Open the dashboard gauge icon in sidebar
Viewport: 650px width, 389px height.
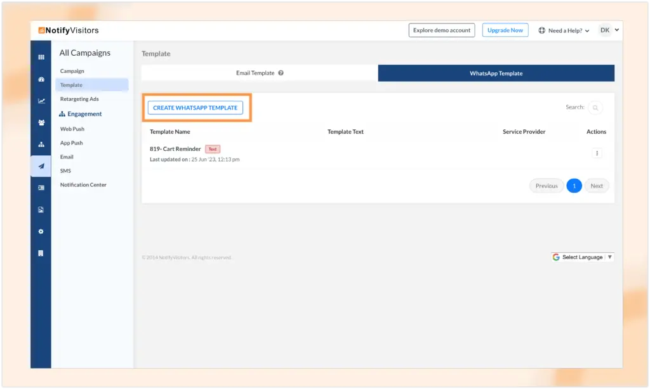point(41,79)
